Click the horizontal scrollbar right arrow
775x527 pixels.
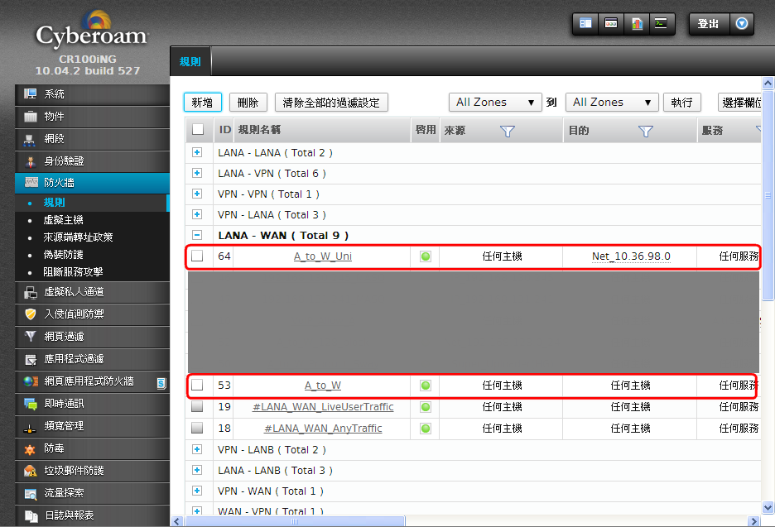tap(753, 521)
